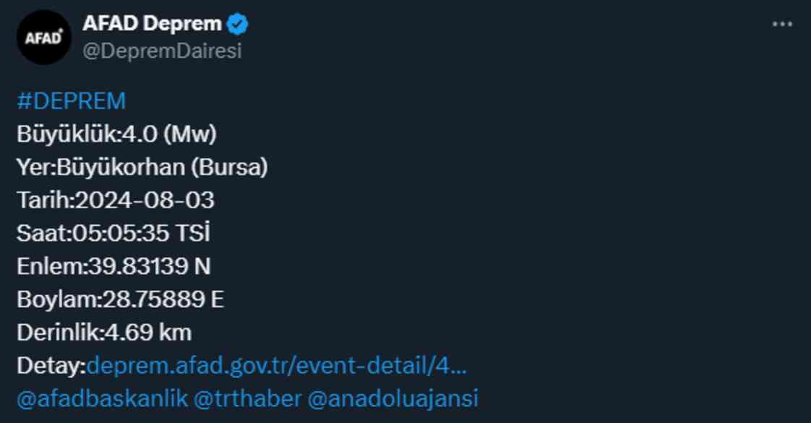811x423 pixels.
Task: Click the Büyüklük:4.0 magnitude line
Action: pyautogui.click(x=116, y=134)
